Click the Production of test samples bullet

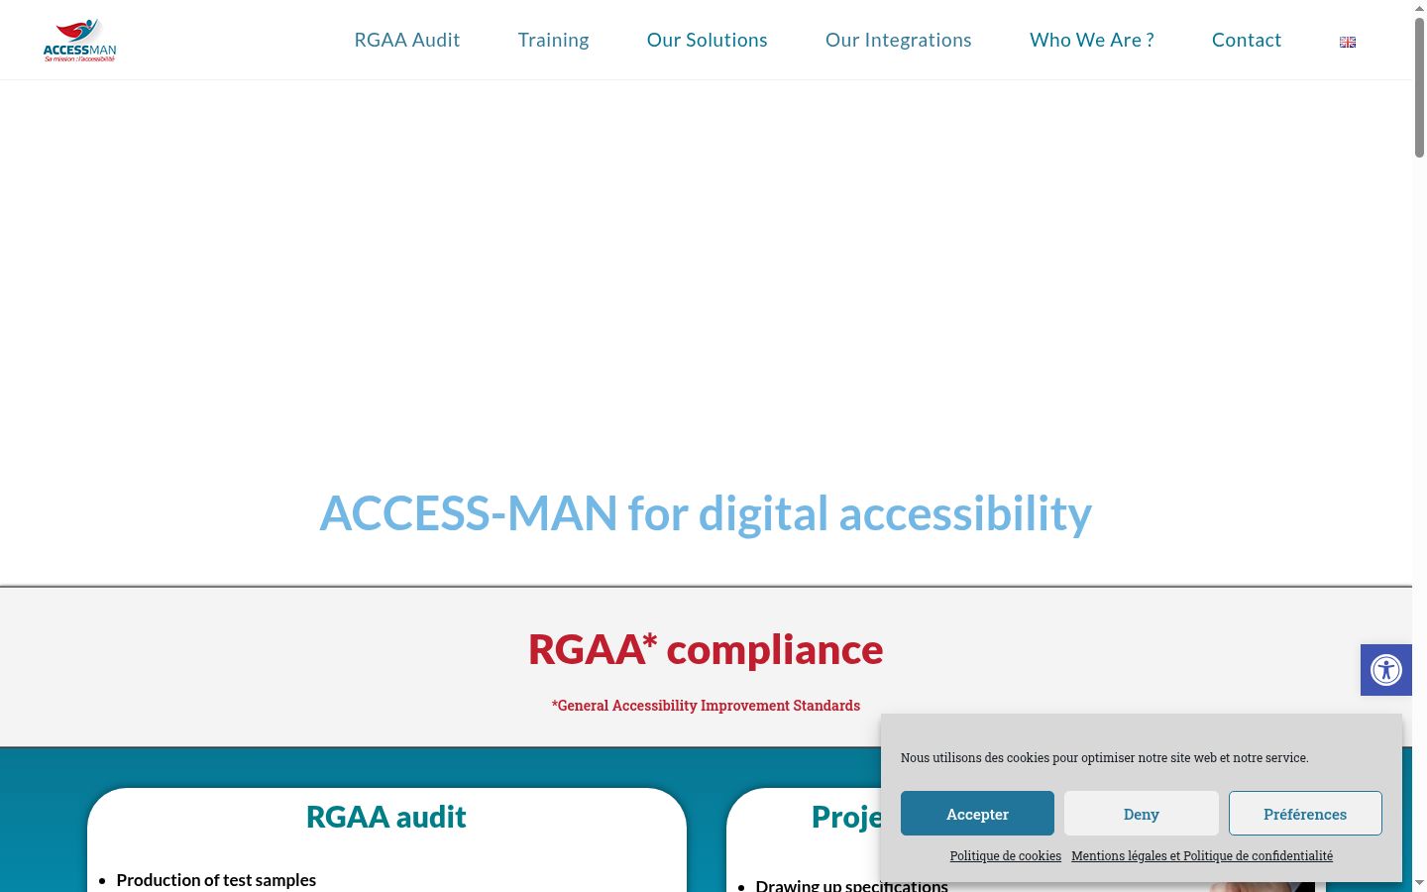pyautogui.click(x=216, y=880)
